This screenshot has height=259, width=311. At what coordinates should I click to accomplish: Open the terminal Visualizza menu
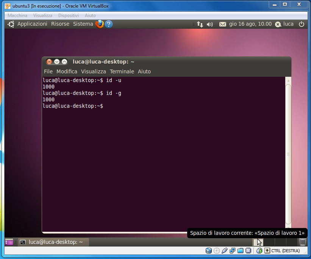pyautogui.click(x=94, y=71)
